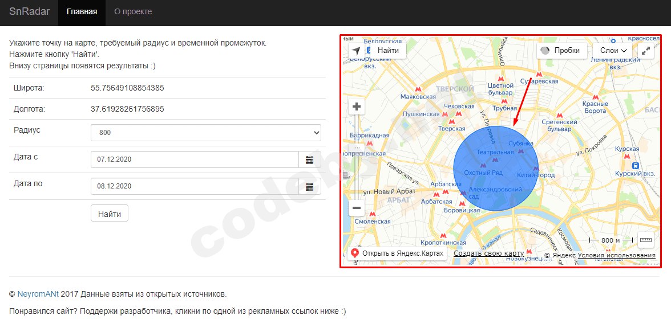
Task: Click the Боровицкая metro station marker
Action: coord(462,204)
